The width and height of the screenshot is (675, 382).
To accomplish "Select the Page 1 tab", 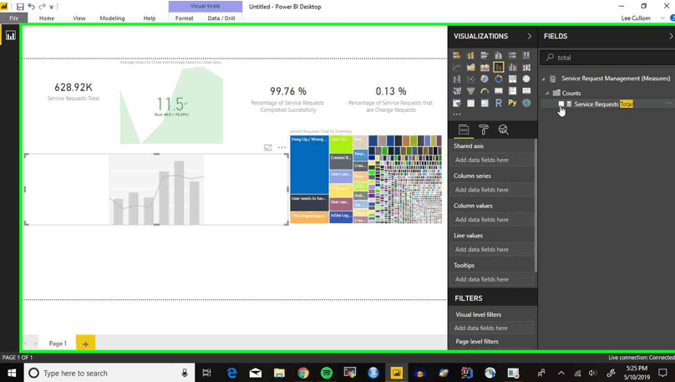I will [58, 344].
